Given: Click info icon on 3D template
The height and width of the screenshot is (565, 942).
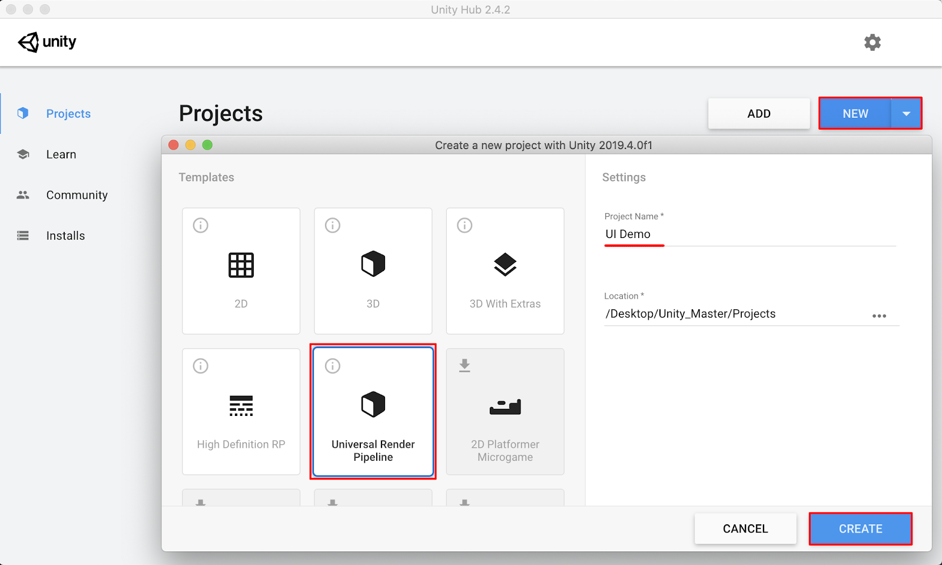Looking at the screenshot, I should [333, 226].
